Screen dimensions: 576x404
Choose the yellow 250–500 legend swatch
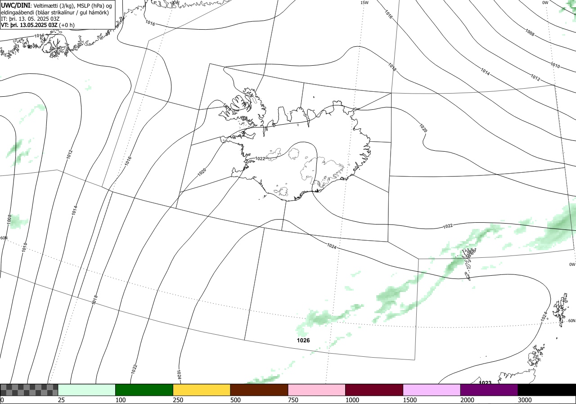(x=202, y=390)
